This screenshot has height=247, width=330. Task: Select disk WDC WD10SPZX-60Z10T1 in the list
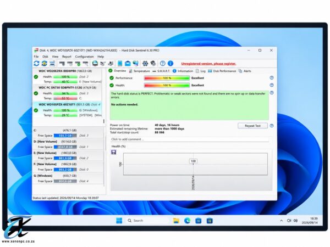pyautogui.click(x=67, y=110)
